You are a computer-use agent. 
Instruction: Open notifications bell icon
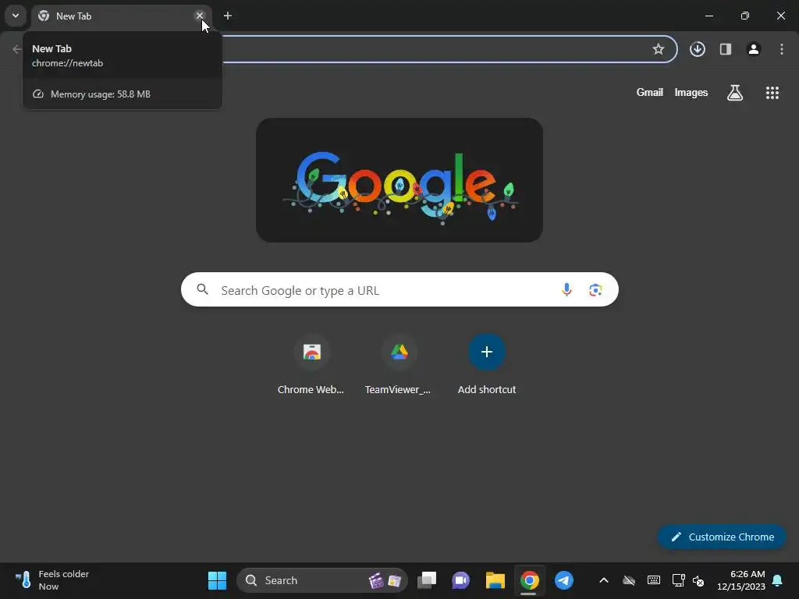778,580
